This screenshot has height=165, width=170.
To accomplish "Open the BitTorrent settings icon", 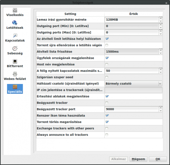I will click(x=15, y=61).
